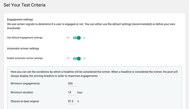Focus the Minimum engagements field showing 200

pyautogui.click(x=72, y=84)
